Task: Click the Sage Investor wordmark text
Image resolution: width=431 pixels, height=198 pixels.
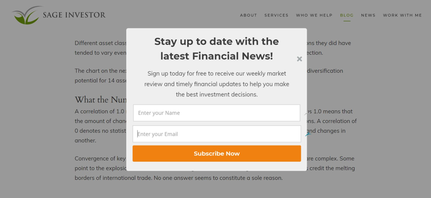Action: (x=74, y=15)
